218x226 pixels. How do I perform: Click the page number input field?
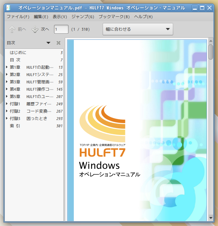click(61, 29)
